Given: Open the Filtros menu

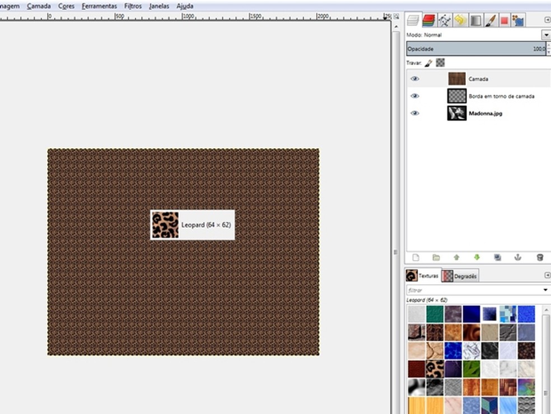Looking at the screenshot, I should pos(133,6).
